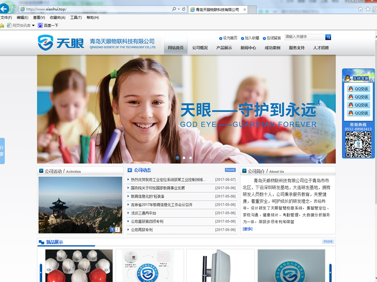Open news 公司再获专利
377x282 pixels.
click(x=142, y=230)
